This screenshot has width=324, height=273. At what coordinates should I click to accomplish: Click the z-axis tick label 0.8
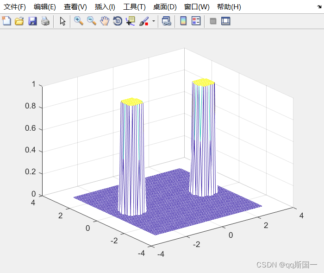pos(31,106)
